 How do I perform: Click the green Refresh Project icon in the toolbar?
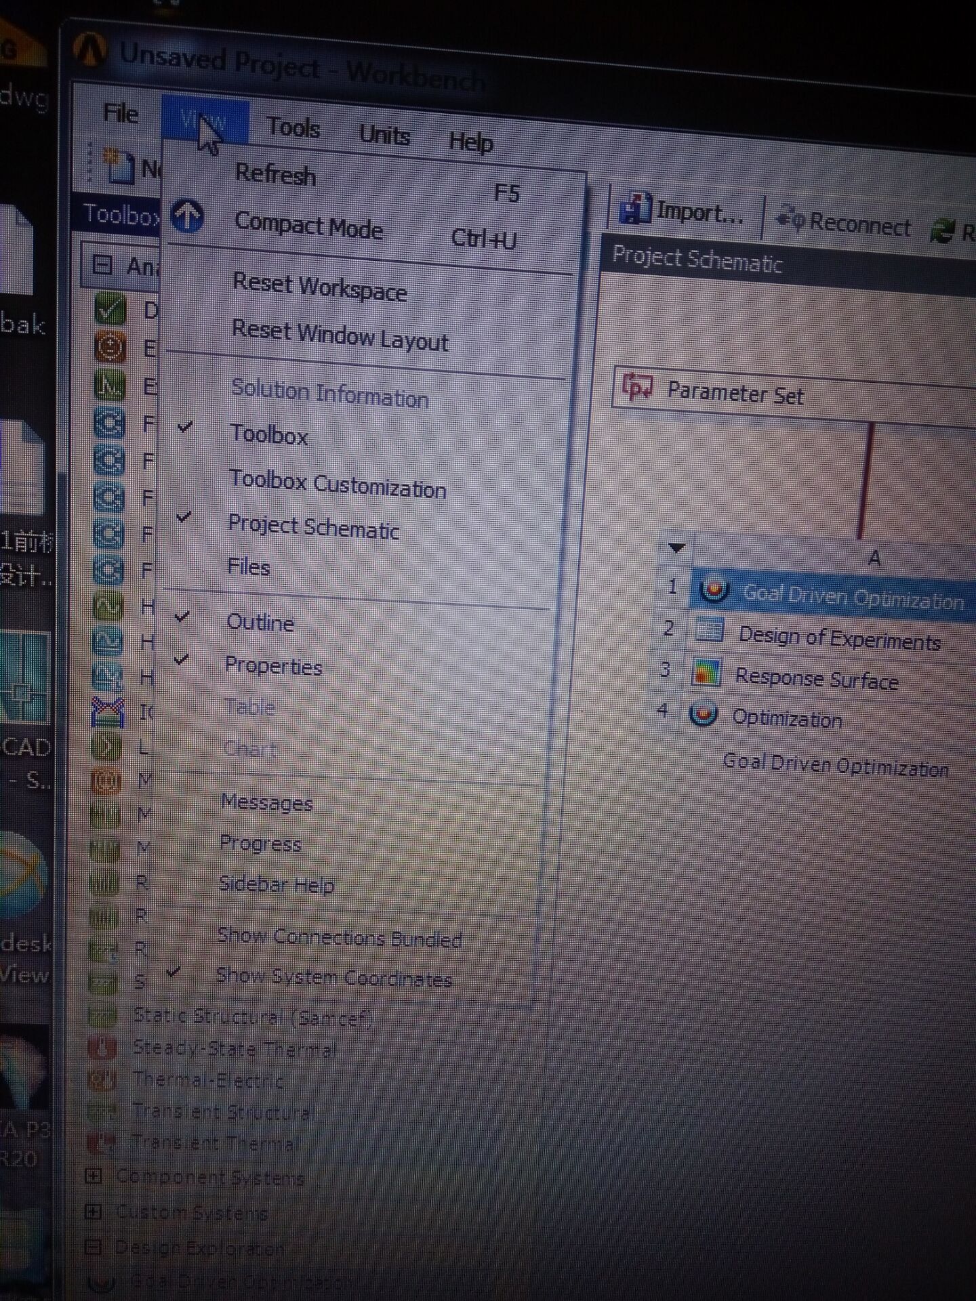point(942,231)
